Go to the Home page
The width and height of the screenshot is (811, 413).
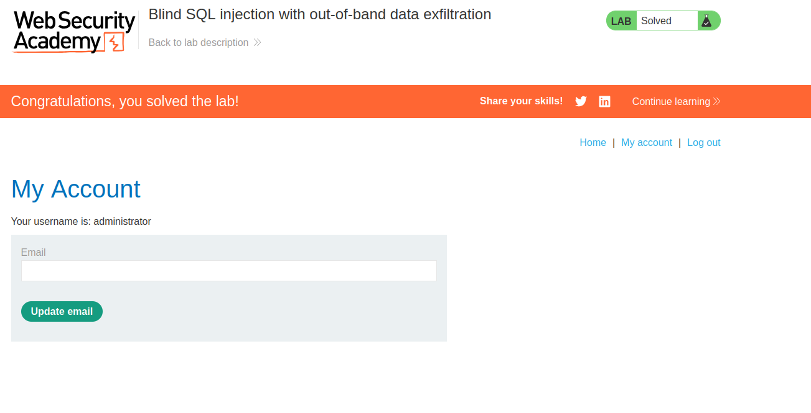point(593,142)
